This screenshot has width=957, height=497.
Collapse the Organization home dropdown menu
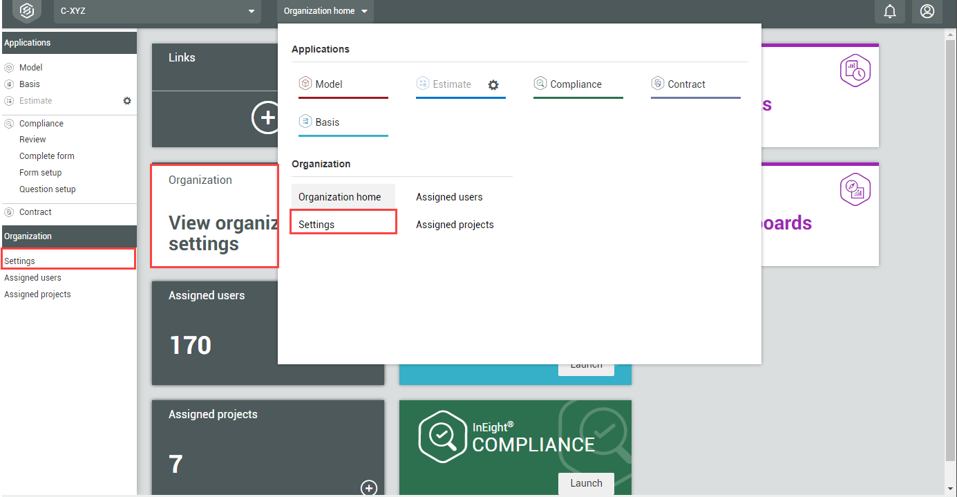[326, 11]
